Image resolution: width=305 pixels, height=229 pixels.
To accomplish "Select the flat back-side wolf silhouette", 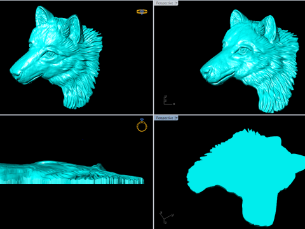I will tap(246, 178).
